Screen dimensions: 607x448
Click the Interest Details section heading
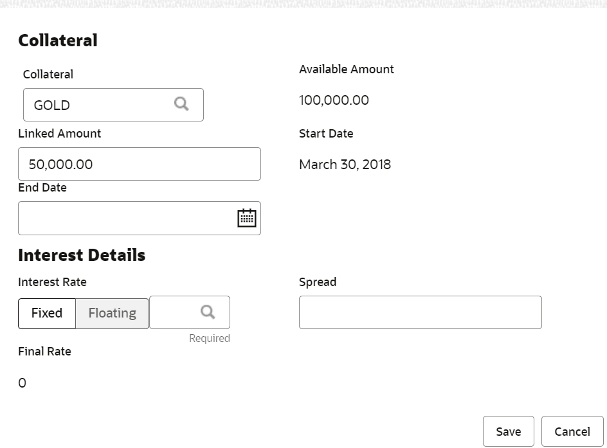82,255
